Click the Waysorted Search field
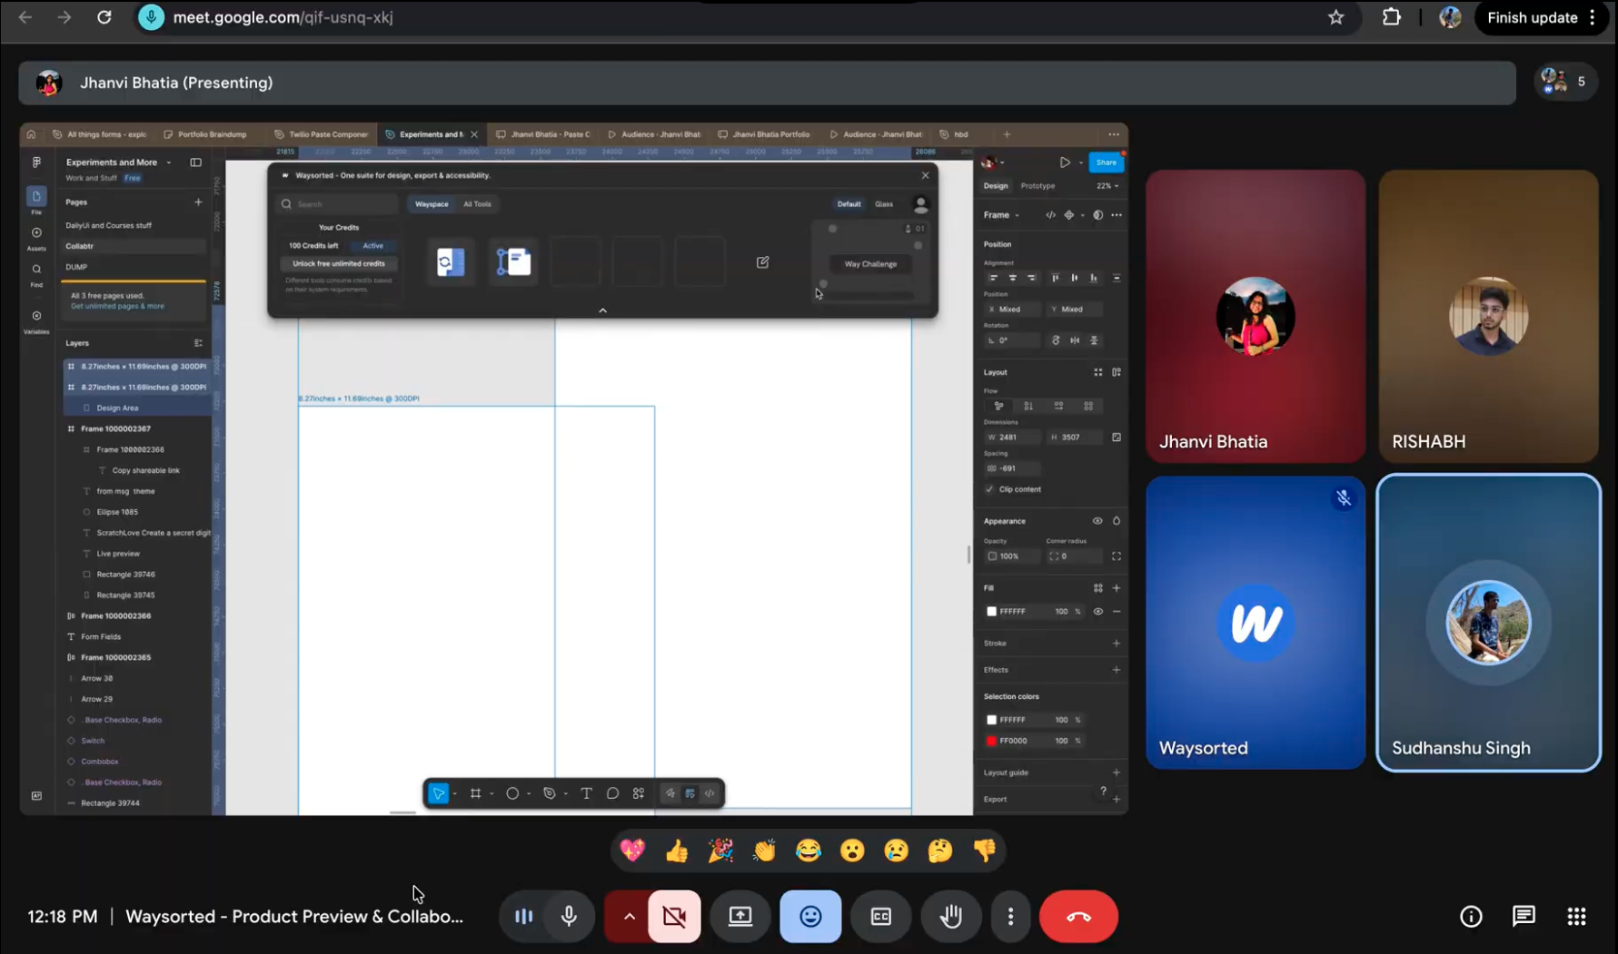Image resolution: width=1618 pixels, height=954 pixels. pyautogui.click(x=338, y=204)
